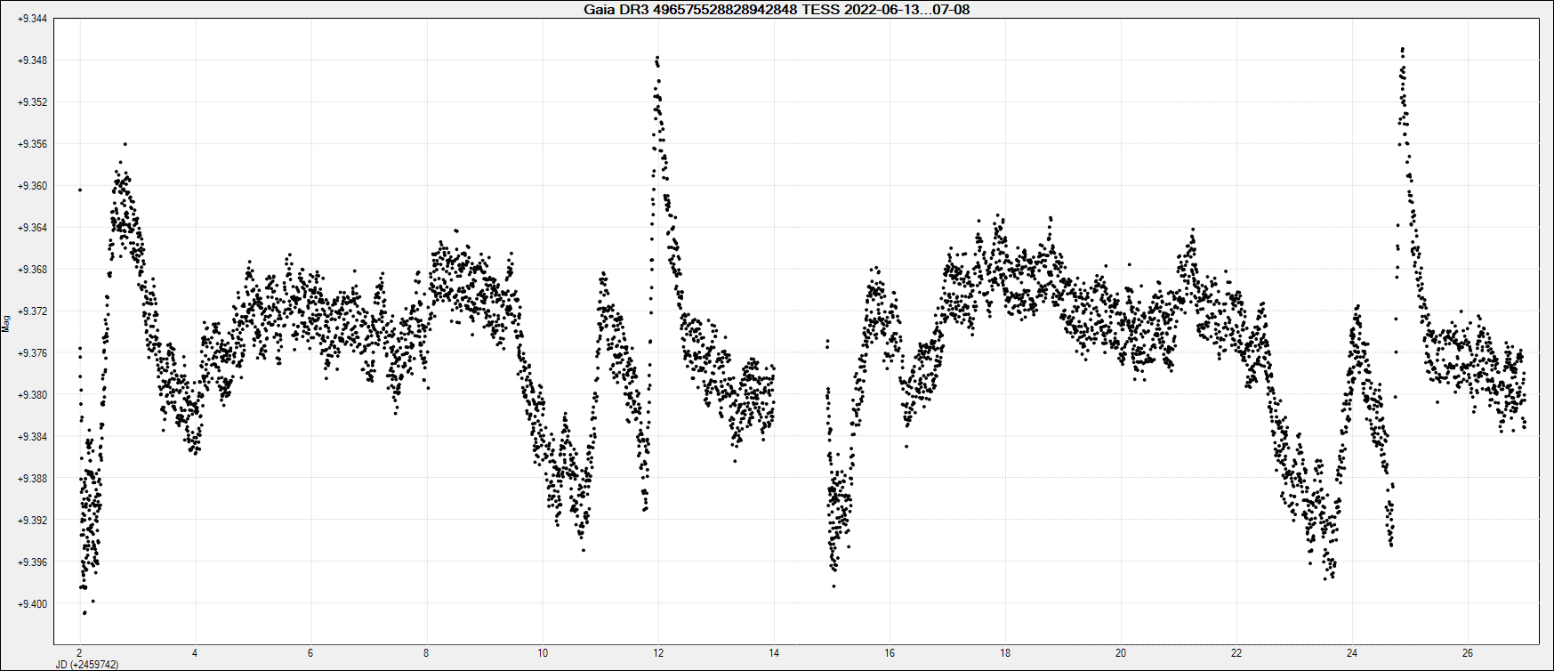Click the isolated outlier point above the day 3 peak
Screen dimensions: 1554x671
(x=125, y=143)
